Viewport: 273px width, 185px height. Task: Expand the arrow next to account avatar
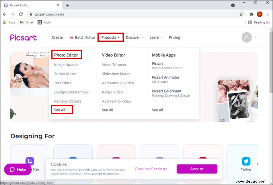[x=255, y=37]
